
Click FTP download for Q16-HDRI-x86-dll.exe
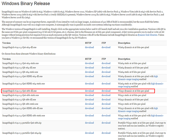(106, 108)
